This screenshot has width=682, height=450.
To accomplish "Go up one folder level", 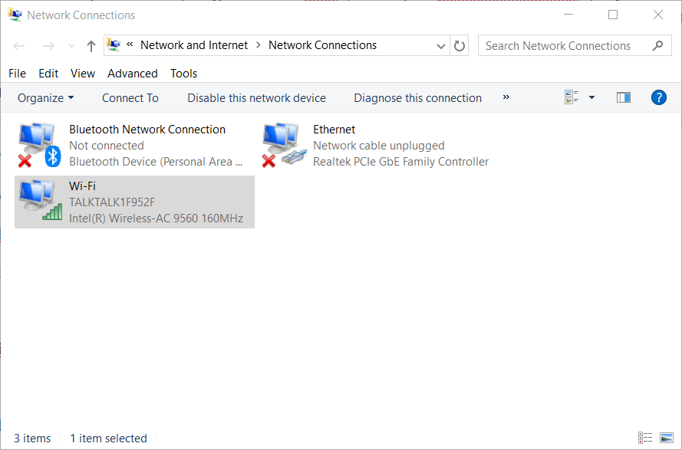I will (91, 46).
